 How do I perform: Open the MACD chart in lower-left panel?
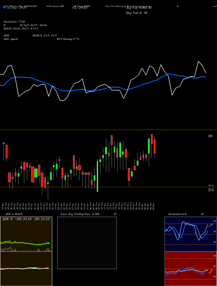[26, 269]
